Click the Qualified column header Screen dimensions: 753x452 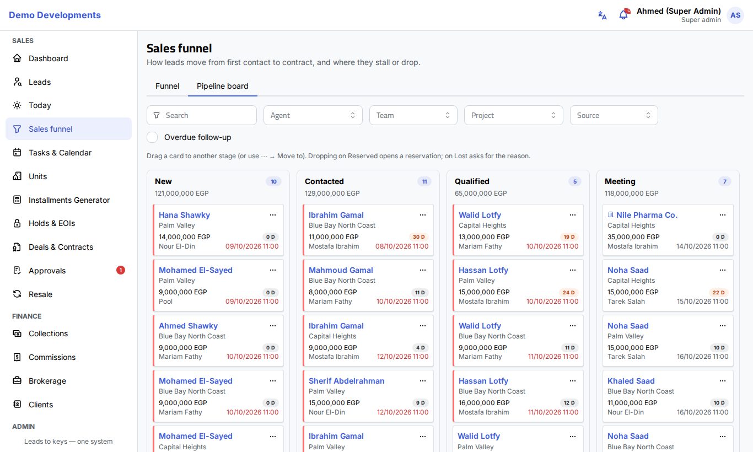[x=472, y=181]
